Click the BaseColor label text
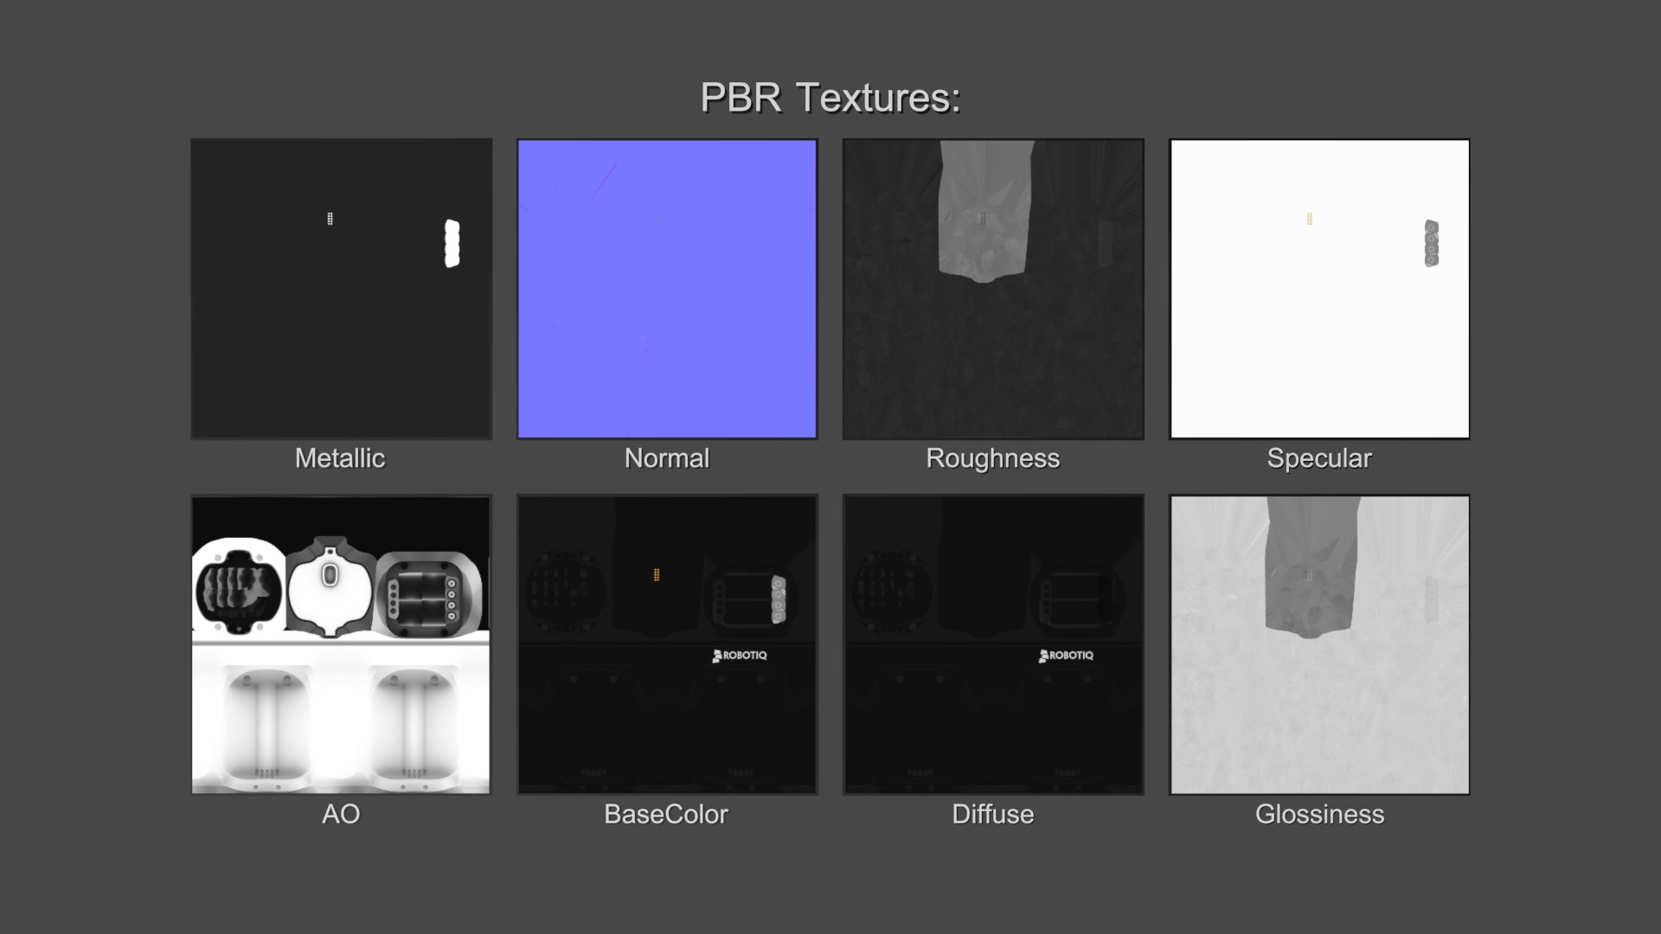Screen dimensions: 1661x934 (666, 815)
